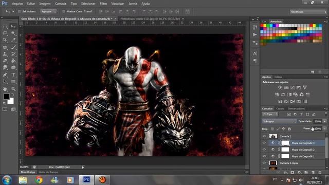Screen dimensions: 329x185
Task: Select the Zoom tool
Action: (13, 89)
